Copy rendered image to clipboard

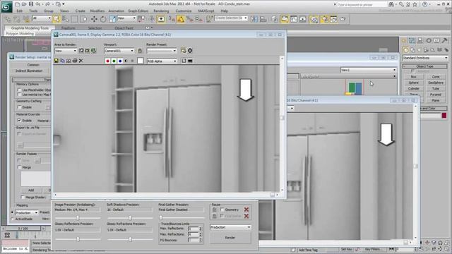click(x=62, y=61)
